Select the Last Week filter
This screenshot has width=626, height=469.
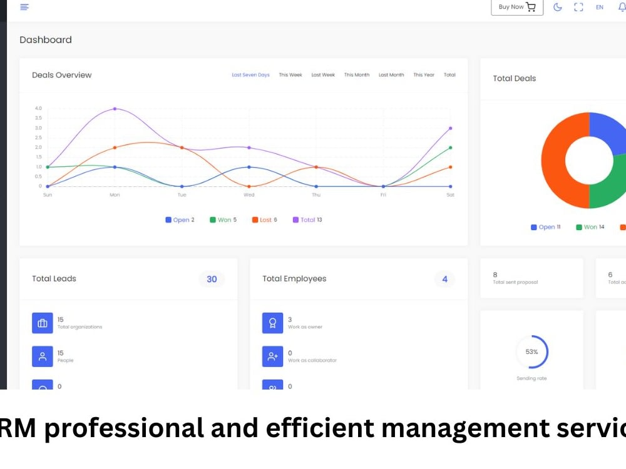point(323,74)
